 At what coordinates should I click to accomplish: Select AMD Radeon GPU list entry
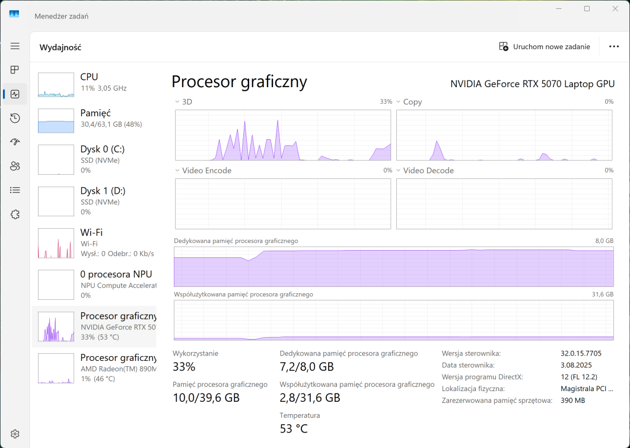coord(94,368)
